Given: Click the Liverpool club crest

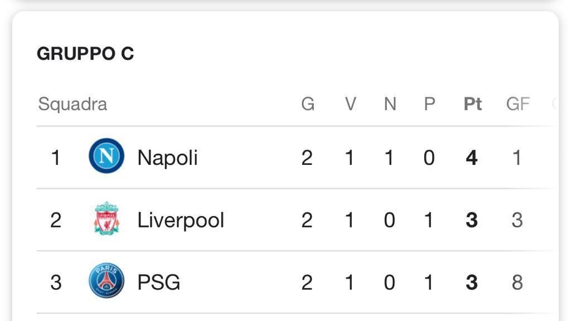Looking at the screenshot, I should tap(106, 219).
